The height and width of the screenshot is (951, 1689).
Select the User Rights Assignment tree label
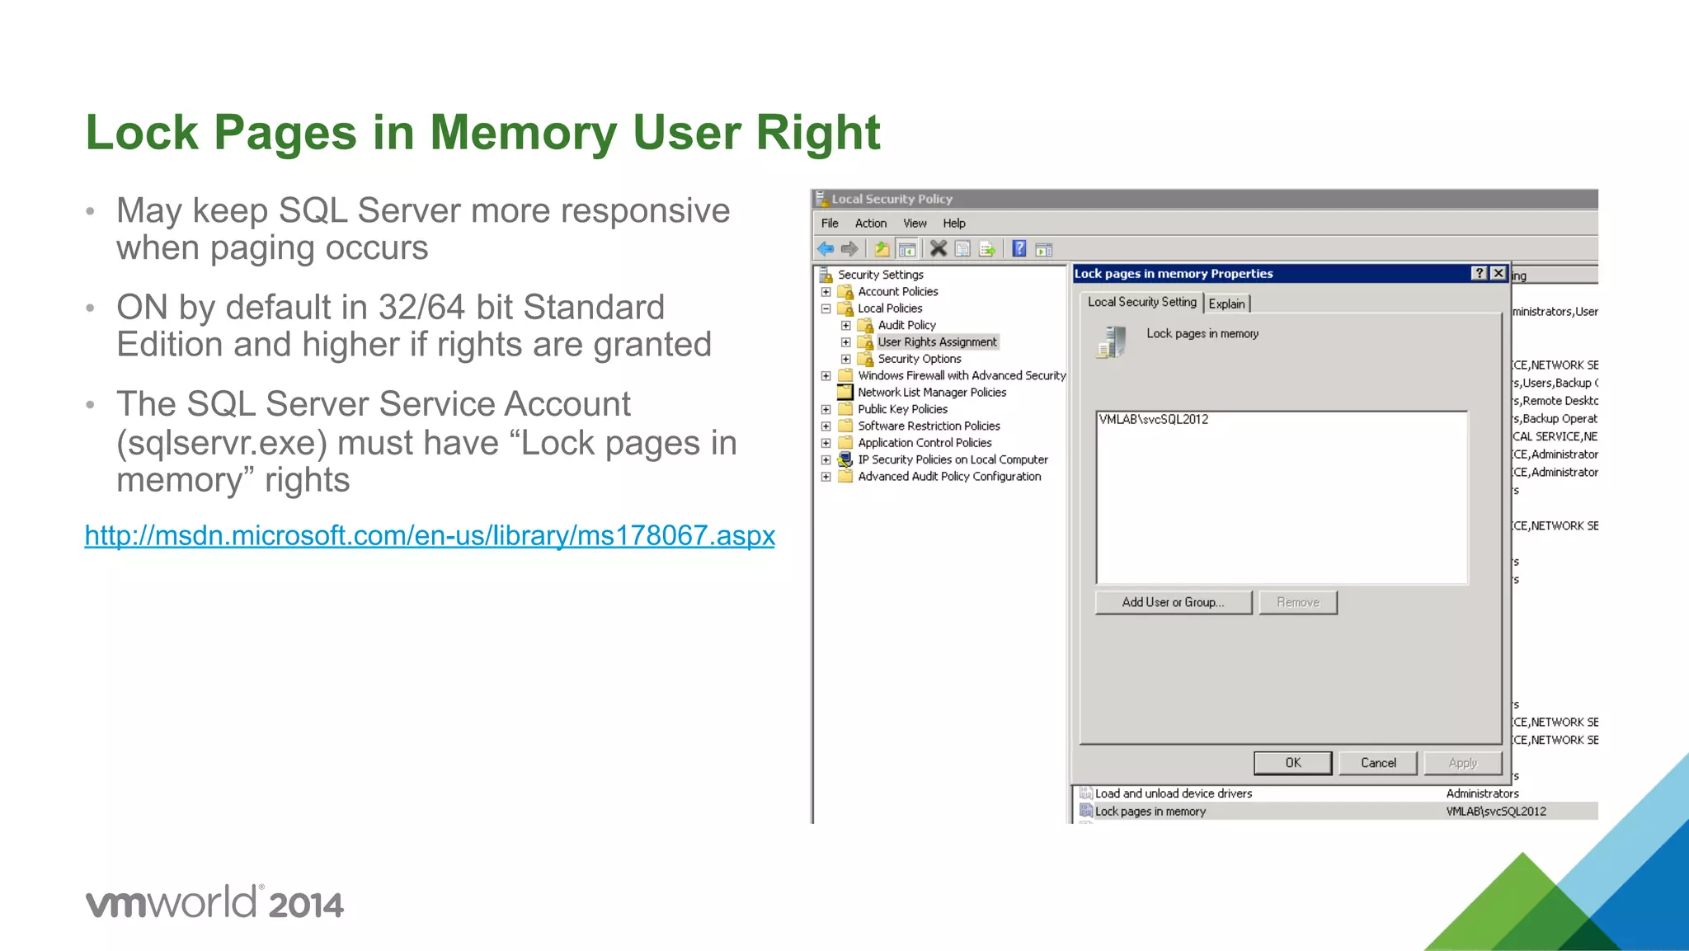coord(937,341)
